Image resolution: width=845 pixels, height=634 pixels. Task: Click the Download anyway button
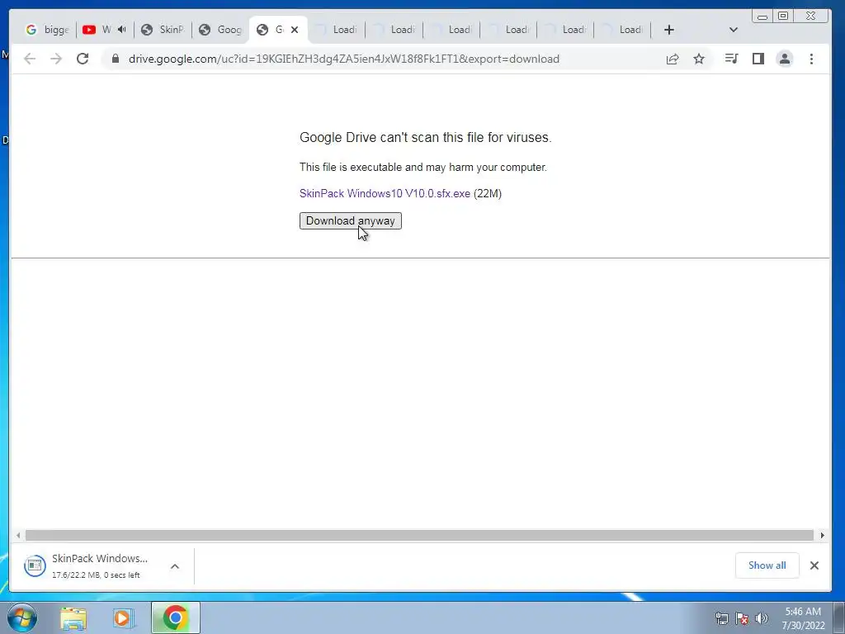pyautogui.click(x=350, y=220)
